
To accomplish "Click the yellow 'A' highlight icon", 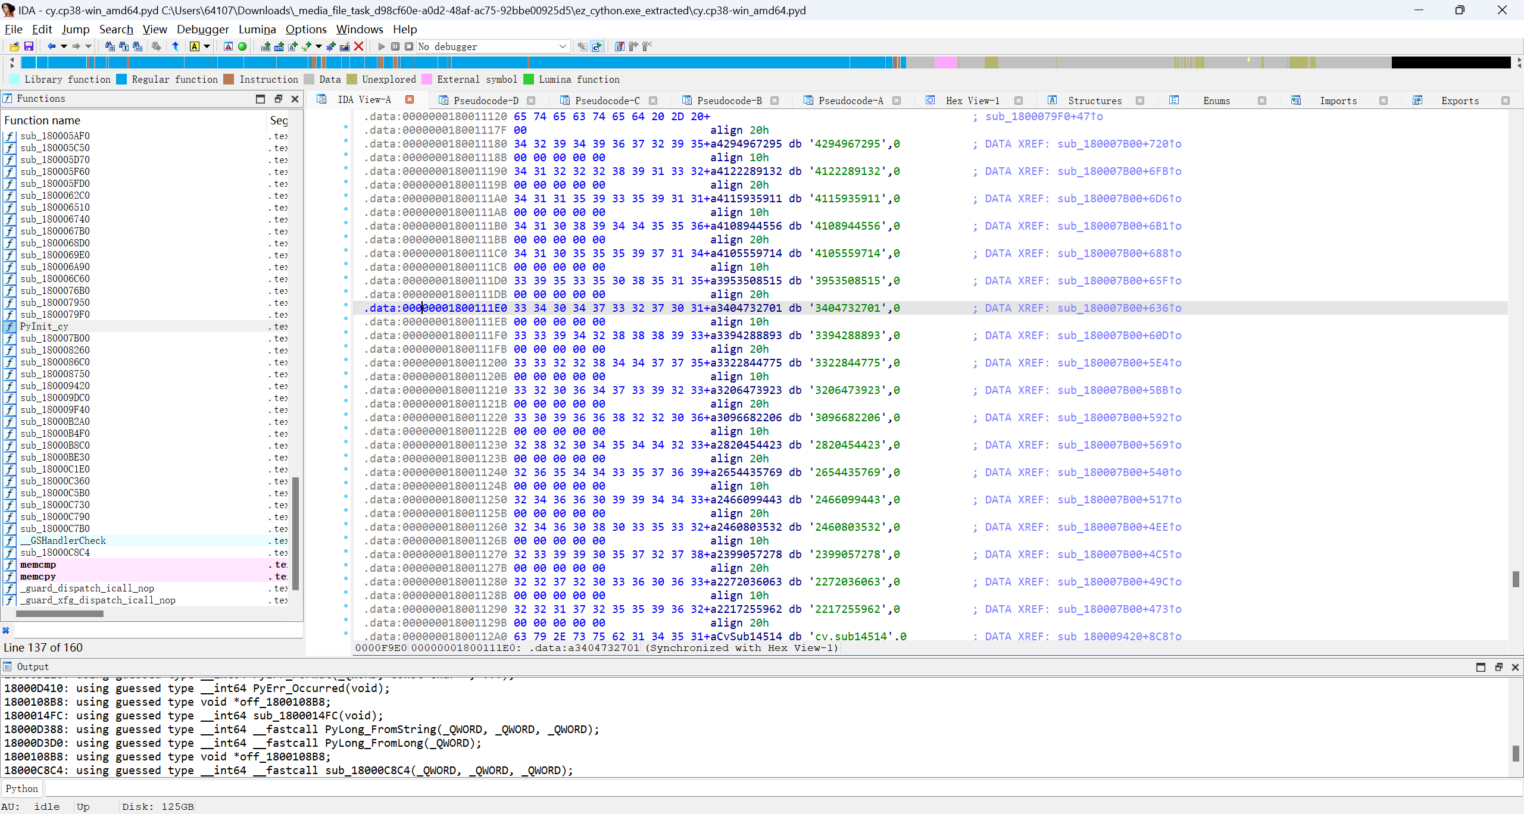I will coord(195,46).
